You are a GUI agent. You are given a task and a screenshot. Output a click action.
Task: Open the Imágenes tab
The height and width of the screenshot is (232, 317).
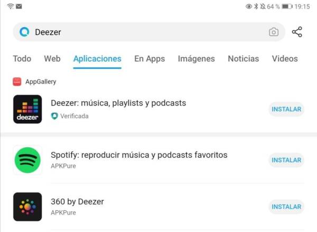[197, 59]
